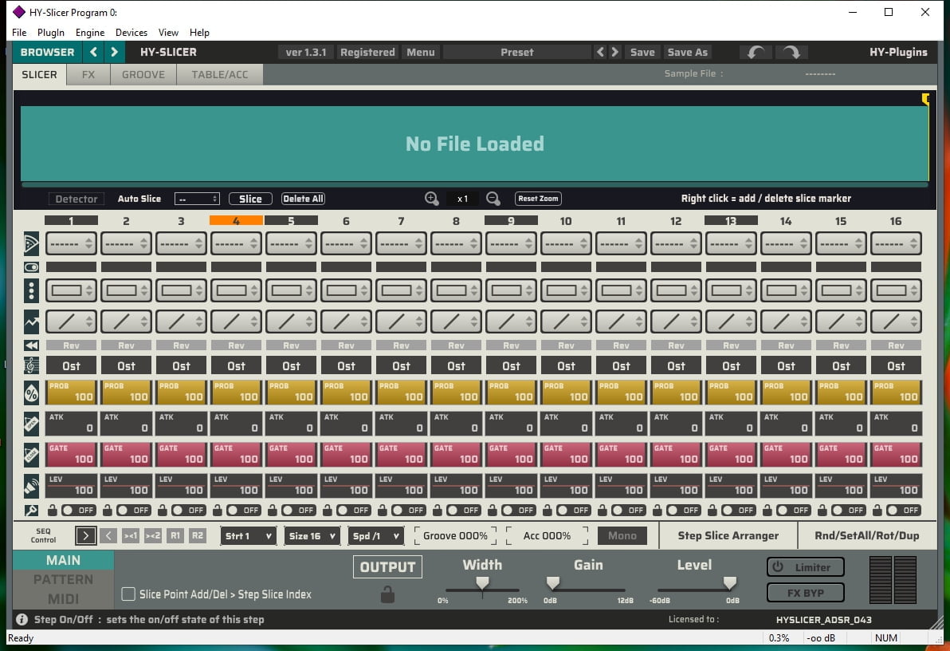Click the step on/off row icon
950x651 pixels.
click(x=31, y=267)
